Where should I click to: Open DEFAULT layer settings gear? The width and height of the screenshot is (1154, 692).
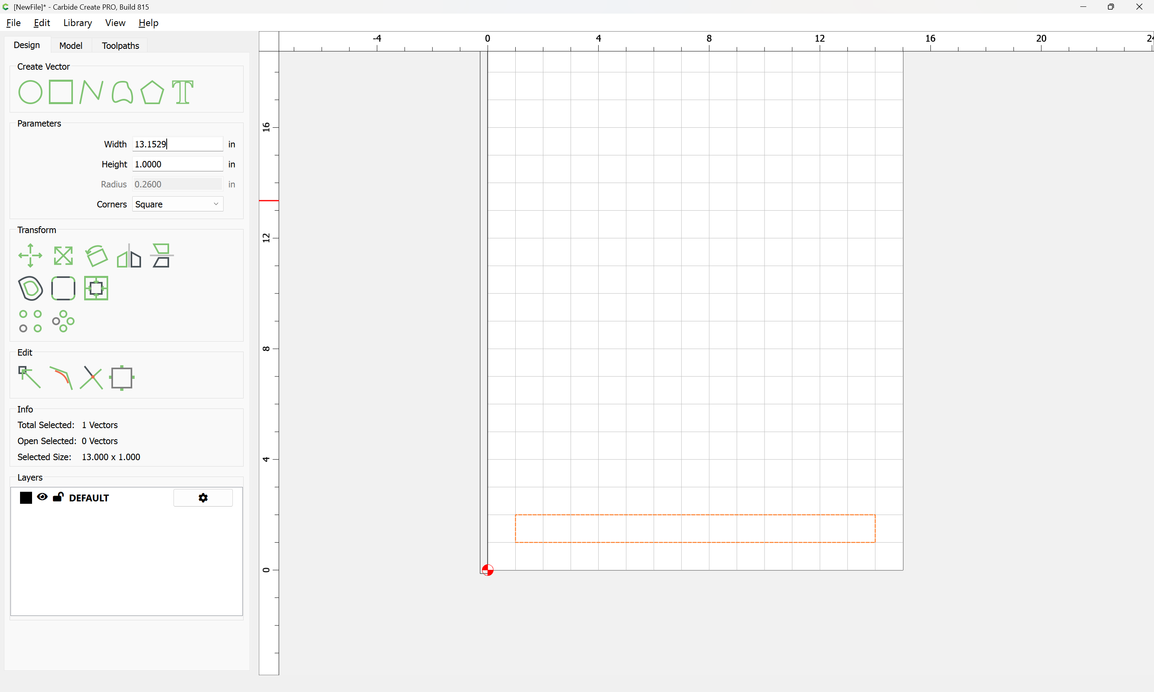(203, 498)
